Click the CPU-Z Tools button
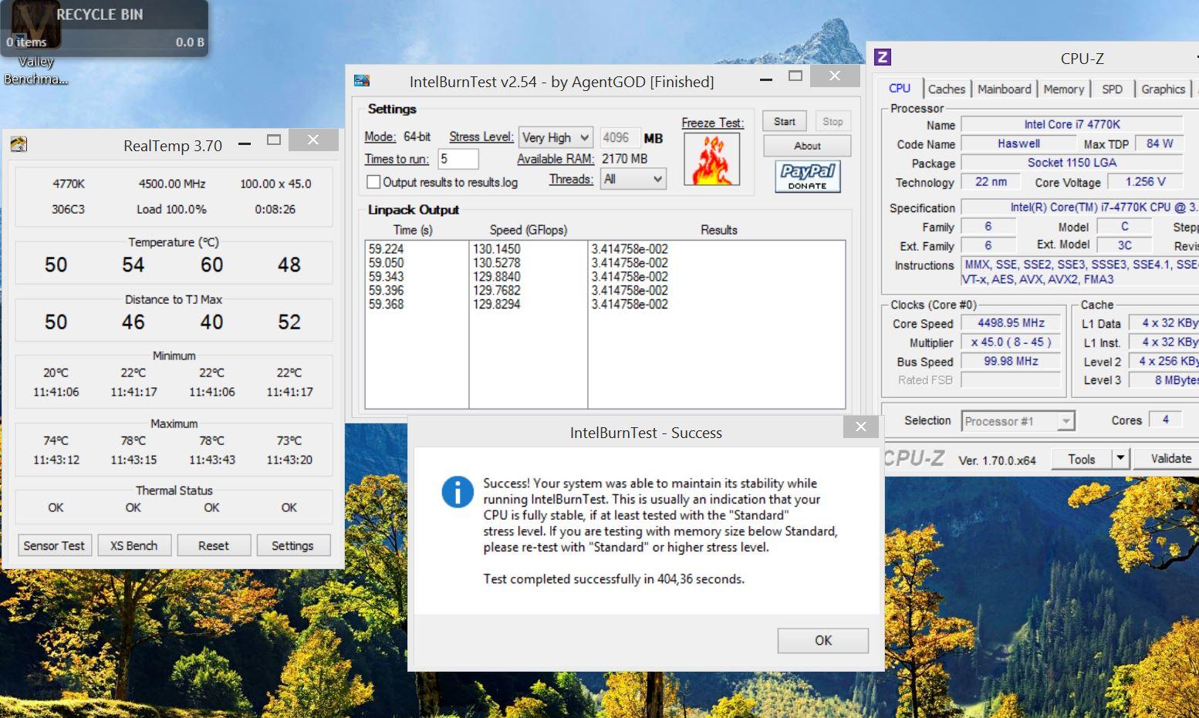 click(x=1082, y=459)
